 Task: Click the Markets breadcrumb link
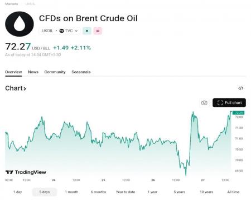12,4
